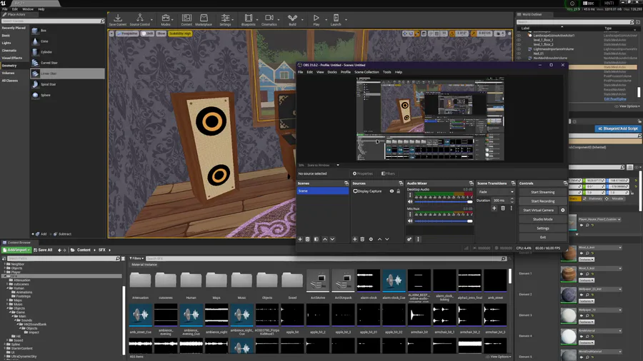The image size is (643, 361).
Task: Click the Start Recording button
Action: [x=542, y=201]
